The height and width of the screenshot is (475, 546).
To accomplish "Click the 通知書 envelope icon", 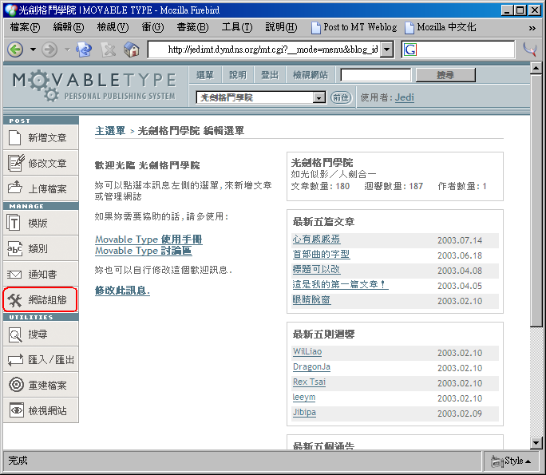I will click(x=14, y=275).
